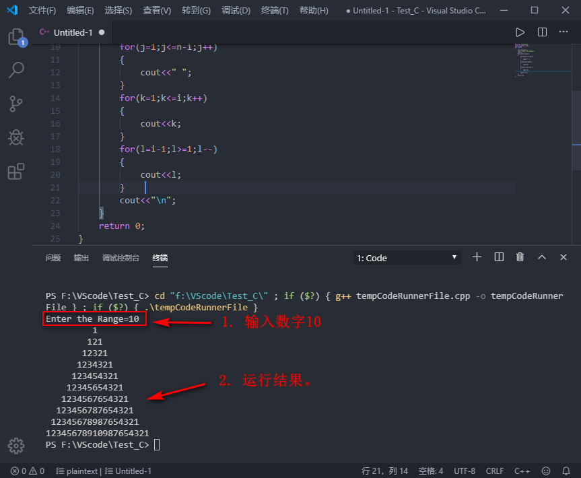The width and height of the screenshot is (581, 478).
Task: Switch to the 输出 panel tab
Action: (81, 257)
